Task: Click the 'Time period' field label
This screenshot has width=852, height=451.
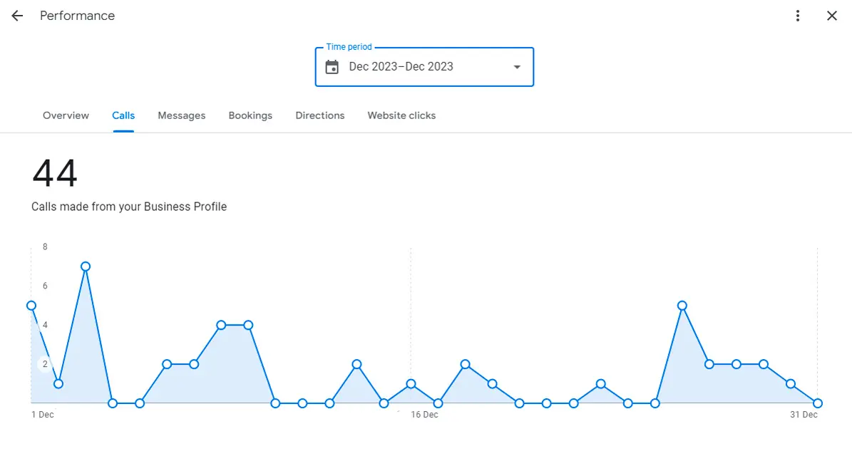Action: (349, 47)
